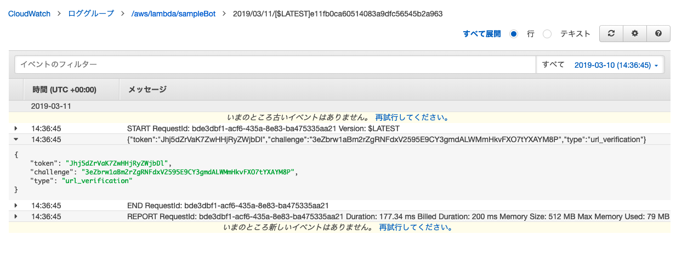Screen dimensions: 676x258
Task: Open the settings gear icon
Action: [x=635, y=33]
